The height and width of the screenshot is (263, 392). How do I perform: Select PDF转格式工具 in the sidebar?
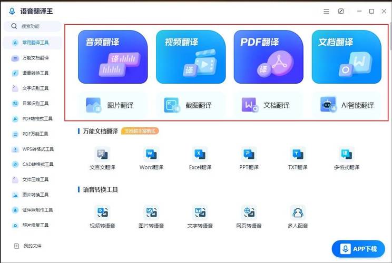click(x=33, y=119)
